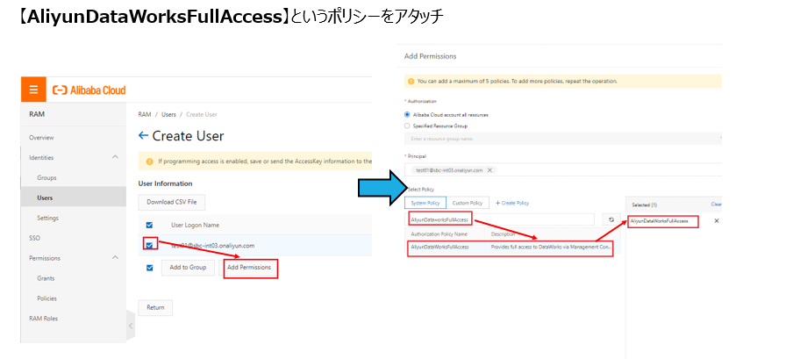Remove test01 principal tag with X

click(x=489, y=170)
